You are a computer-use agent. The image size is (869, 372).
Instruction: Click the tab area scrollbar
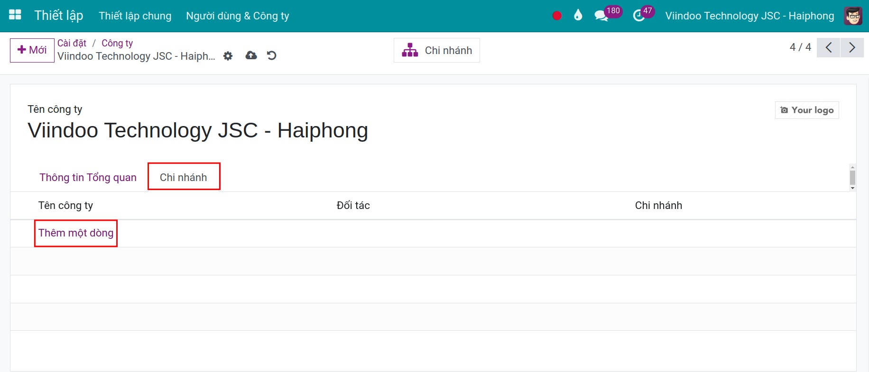[852, 177]
